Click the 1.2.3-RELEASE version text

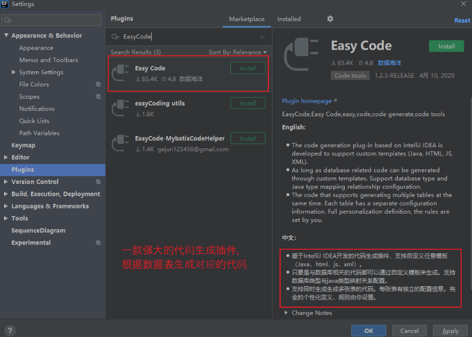(x=394, y=76)
